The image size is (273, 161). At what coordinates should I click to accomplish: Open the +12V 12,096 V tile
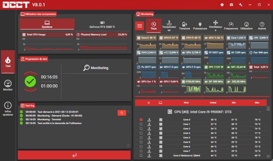pos(169,57)
